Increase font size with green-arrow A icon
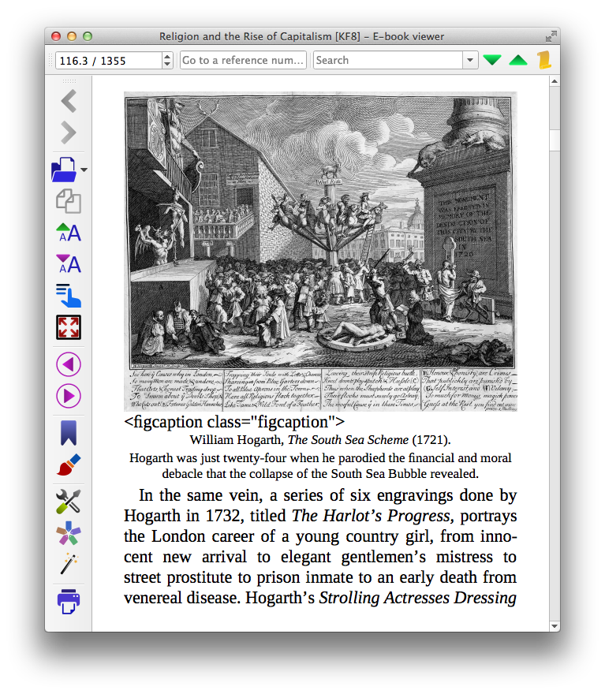The width and height of the screenshot is (605, 694). [x=69, y=233]
